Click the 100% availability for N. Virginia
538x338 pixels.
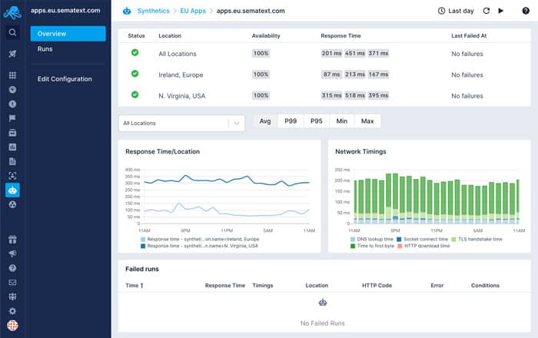[x=261, y=95]
